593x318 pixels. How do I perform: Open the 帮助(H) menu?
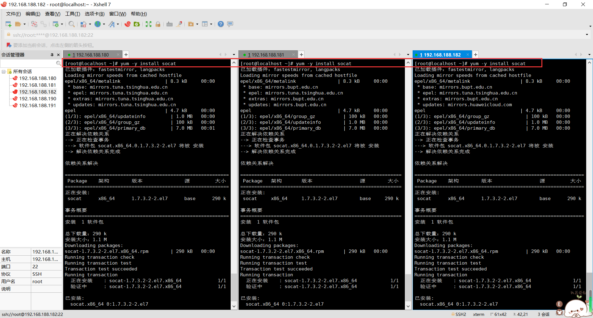[x=139, y=14]
